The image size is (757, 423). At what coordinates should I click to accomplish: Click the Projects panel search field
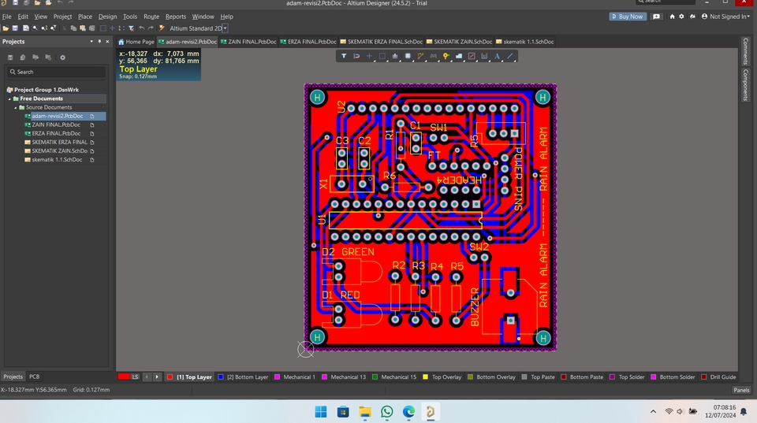tap(56, 72)
